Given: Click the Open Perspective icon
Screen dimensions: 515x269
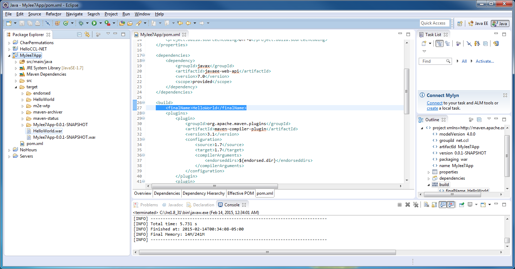Looking at the screenshot, I should click(x=460, y=23).
